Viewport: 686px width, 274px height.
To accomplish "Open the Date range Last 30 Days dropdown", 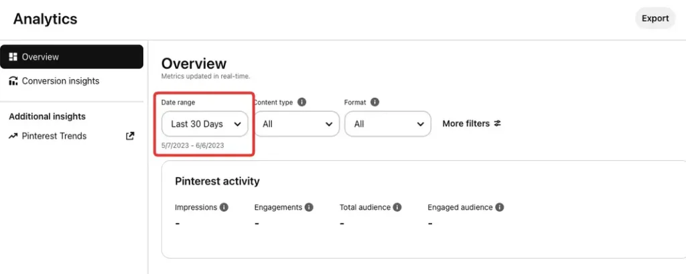I will [x=205, y=124].
